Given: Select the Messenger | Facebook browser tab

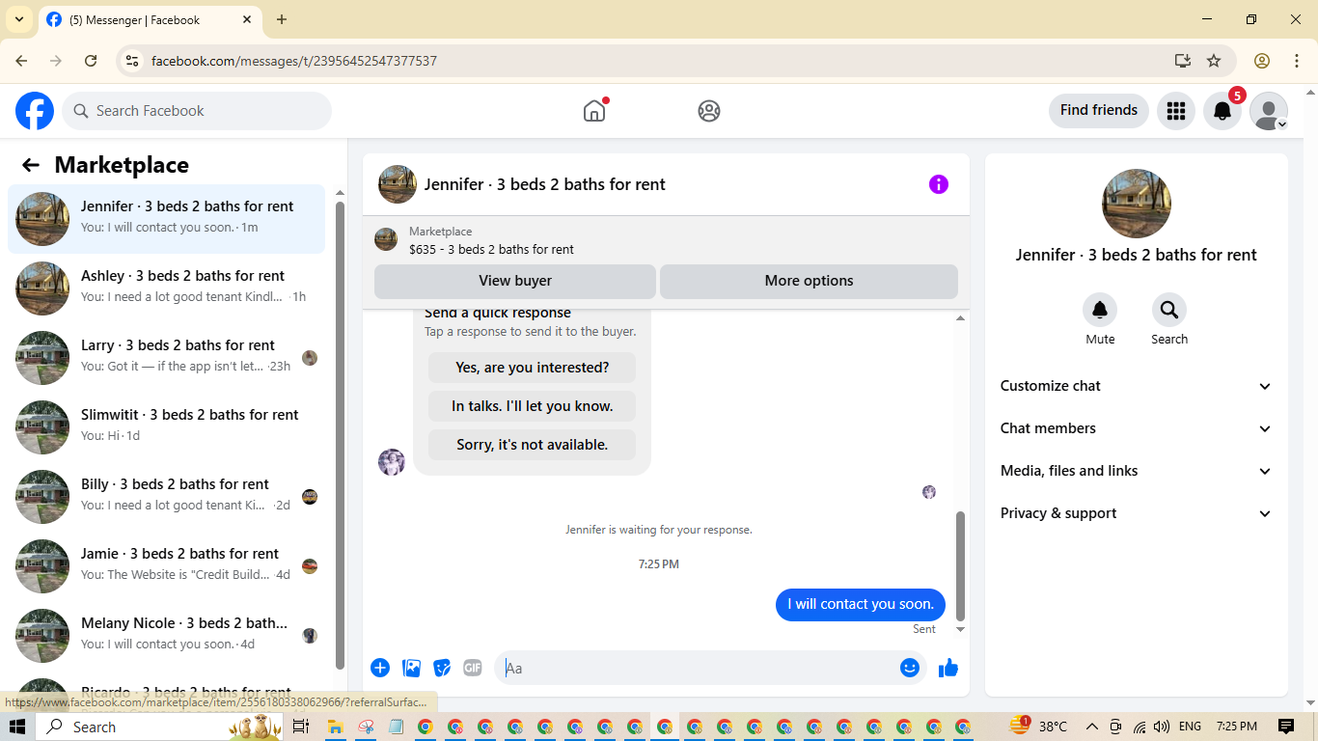Looking at the screenshot, I should tap(150, 19).
